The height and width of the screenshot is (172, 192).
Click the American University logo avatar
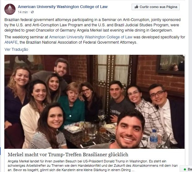(x=10, y=9)
